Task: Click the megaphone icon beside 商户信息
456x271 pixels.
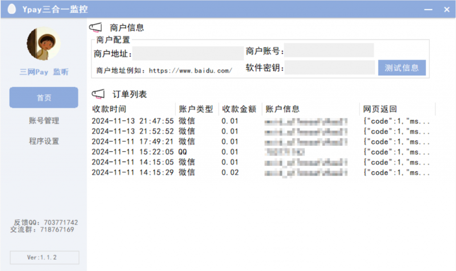Action: point(96,26)
